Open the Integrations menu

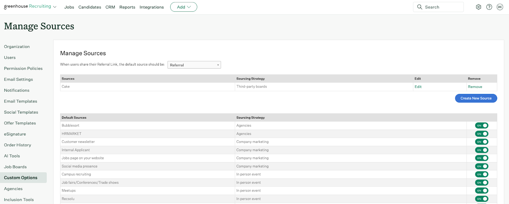coord(152,7)
